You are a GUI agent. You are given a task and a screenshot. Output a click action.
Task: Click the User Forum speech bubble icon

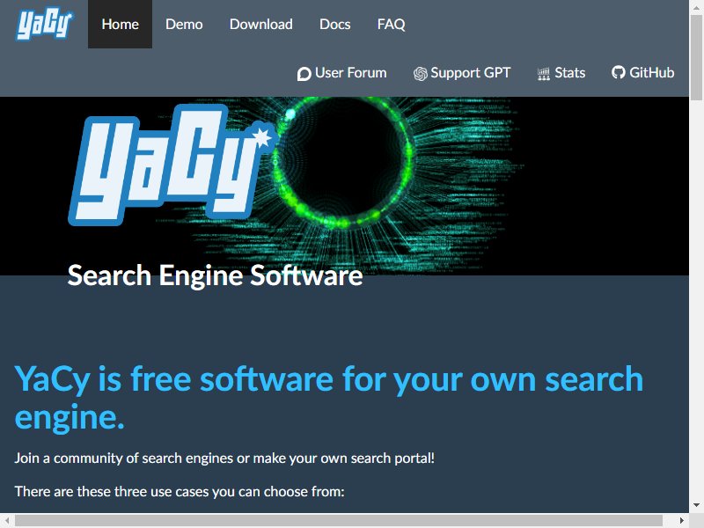point(304,74)
